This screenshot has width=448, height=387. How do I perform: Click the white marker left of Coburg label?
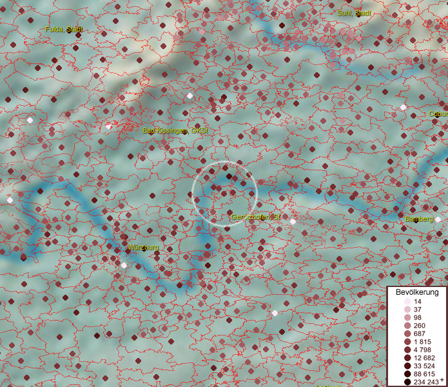coord(403,107)
